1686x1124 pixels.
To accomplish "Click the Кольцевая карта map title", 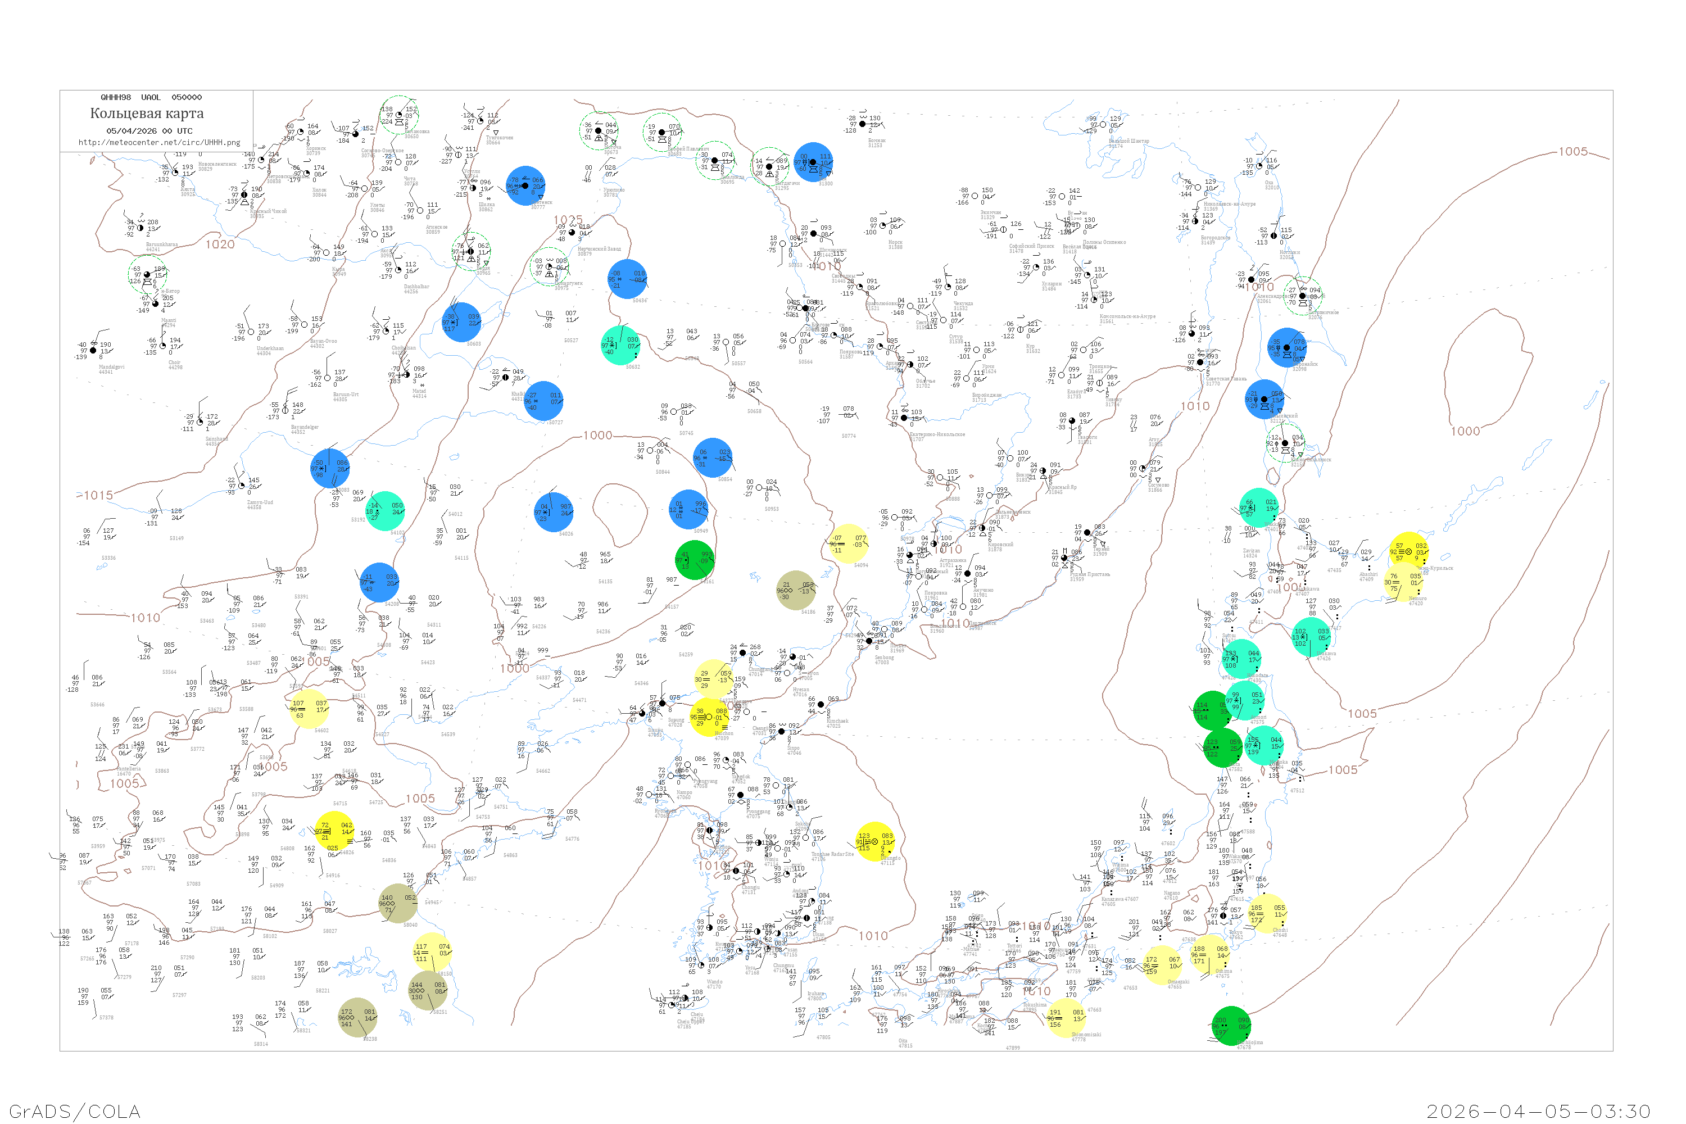I will 147,114.
